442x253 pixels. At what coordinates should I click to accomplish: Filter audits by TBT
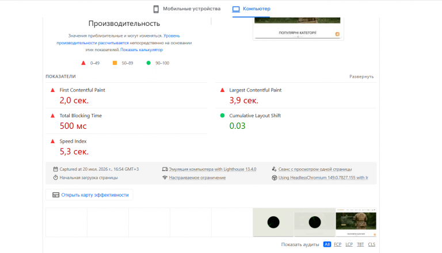360,244
